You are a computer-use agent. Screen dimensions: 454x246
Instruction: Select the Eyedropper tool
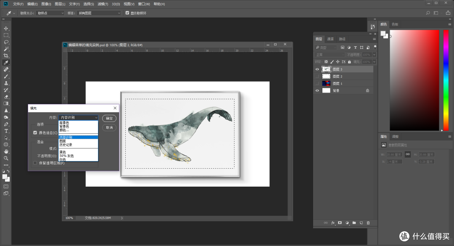point(6,62)
